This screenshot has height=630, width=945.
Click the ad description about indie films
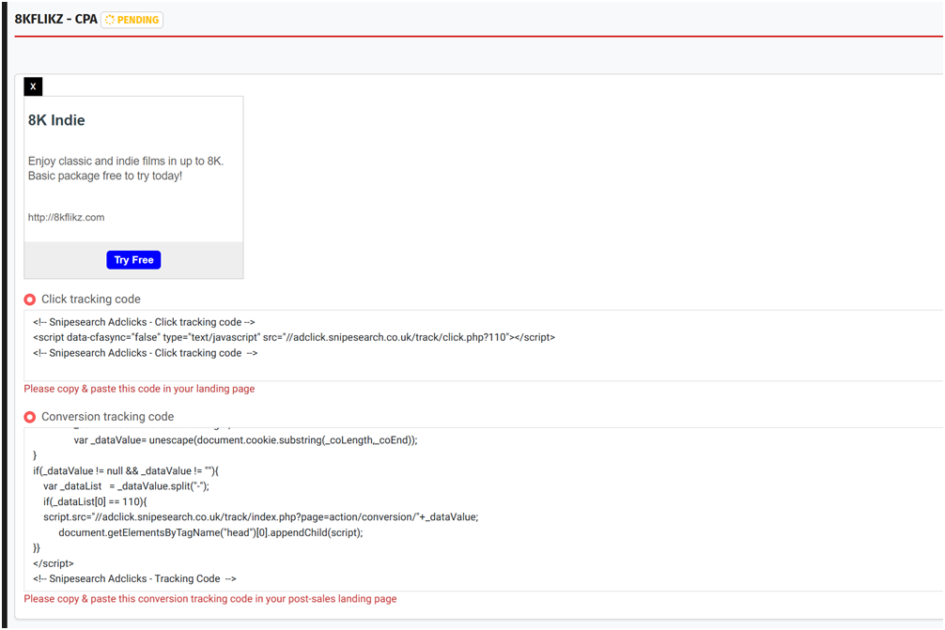[x=125, y=168]
